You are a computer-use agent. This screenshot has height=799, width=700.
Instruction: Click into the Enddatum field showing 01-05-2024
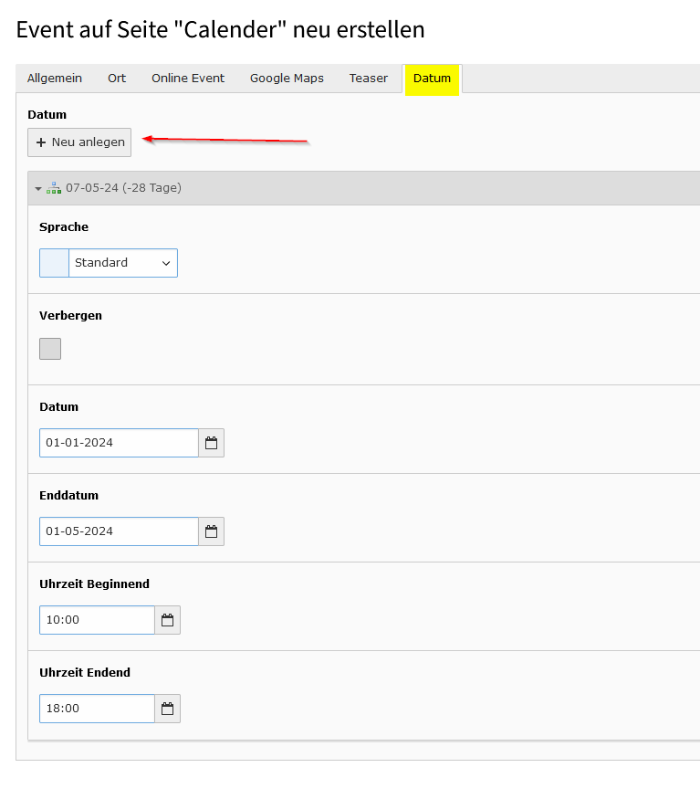click(x=119, y=531)
